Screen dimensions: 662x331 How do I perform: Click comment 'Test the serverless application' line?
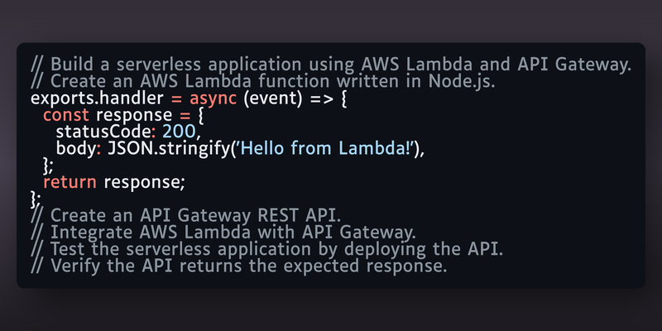(266, 250)
